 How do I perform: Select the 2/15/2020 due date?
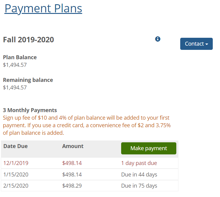point(16,186)
